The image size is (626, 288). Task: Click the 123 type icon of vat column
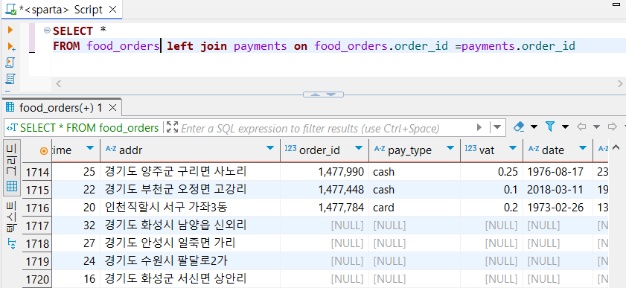pyautogui.click(x=470, y=148)
